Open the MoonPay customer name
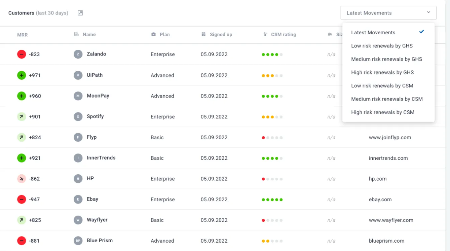Image resolution: width=450 pixels, height=251 pixels. click(98, 96)
